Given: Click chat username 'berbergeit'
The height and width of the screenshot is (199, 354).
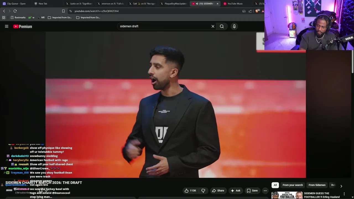Looking at the screenshot, I should pos(22,148).
